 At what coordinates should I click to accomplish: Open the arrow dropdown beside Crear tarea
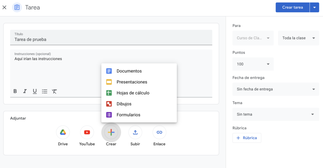[314, 8]
